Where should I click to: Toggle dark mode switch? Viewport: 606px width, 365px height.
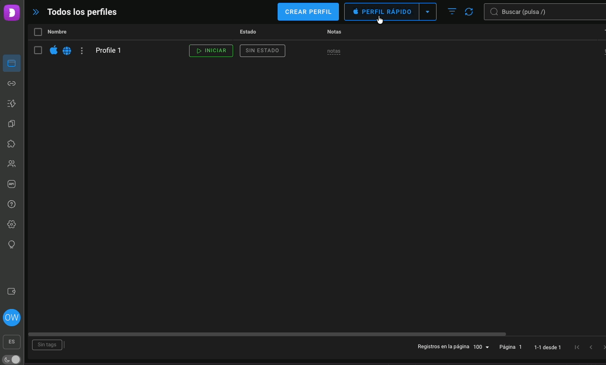(11, 359)
